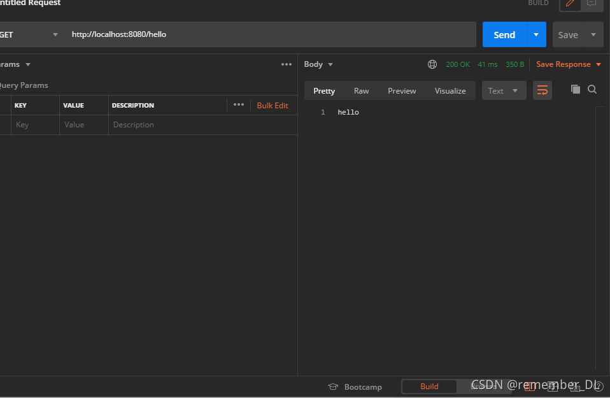Select the Build mode toggle
Viewport: 610px width, 398px height.
(x=429, y=387)
